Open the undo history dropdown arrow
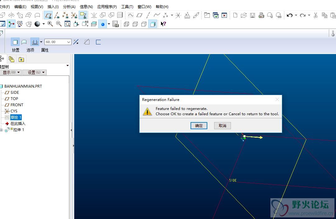 pyautogui.click(x=296, y=15)
